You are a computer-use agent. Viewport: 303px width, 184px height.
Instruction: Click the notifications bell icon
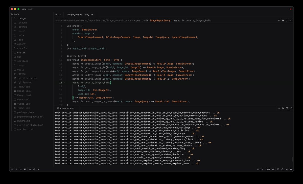[x=291, y=169]
